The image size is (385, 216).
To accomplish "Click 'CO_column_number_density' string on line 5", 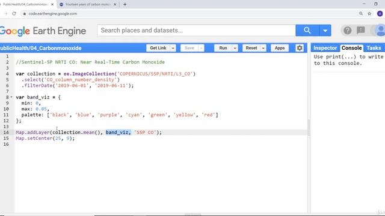I will tap(81, 80).
